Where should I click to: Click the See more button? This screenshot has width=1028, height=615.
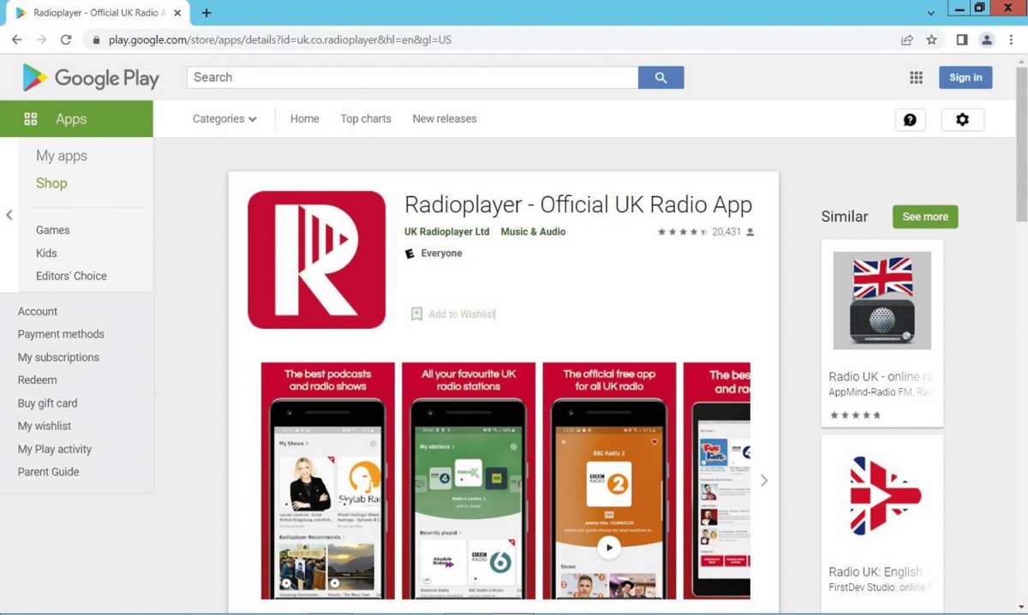click(925, 217)
